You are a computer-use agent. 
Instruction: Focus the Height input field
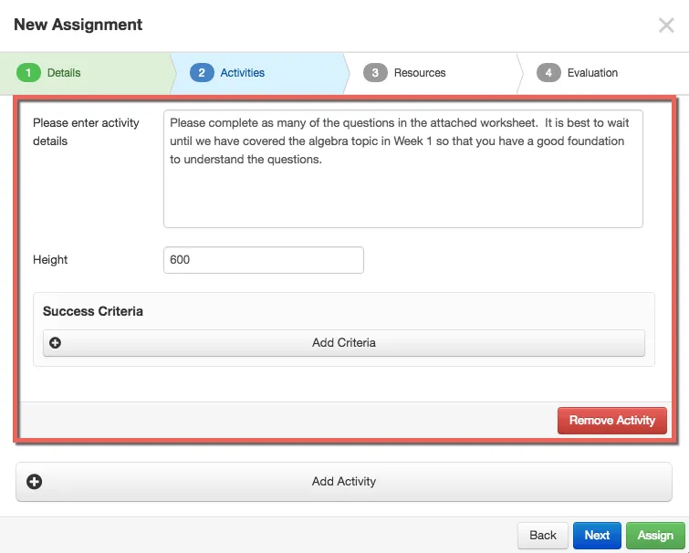click(264, 260)
